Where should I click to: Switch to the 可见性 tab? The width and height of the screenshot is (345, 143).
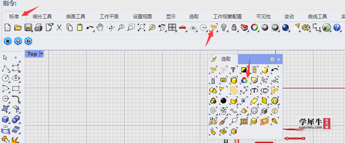[263, 17]
